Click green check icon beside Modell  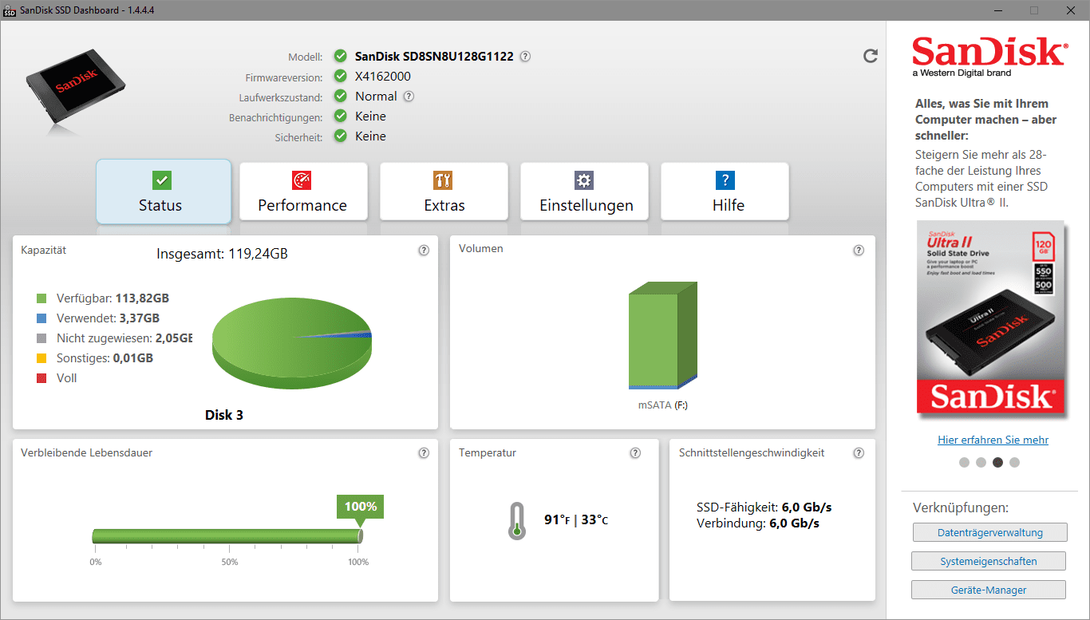pos(341,57)
